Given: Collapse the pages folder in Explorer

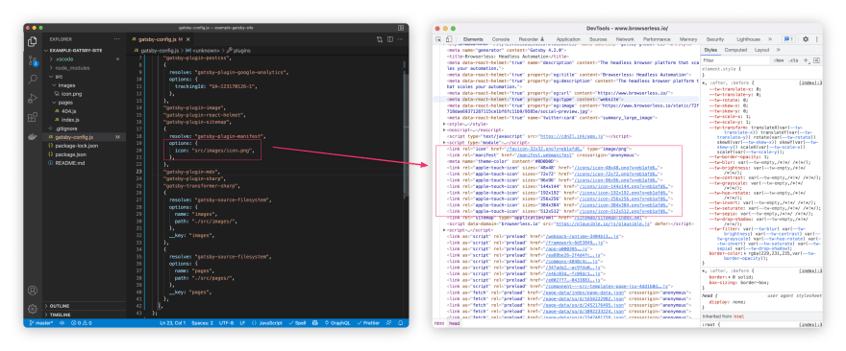Looking at the screenshot, I should point(64,103).
